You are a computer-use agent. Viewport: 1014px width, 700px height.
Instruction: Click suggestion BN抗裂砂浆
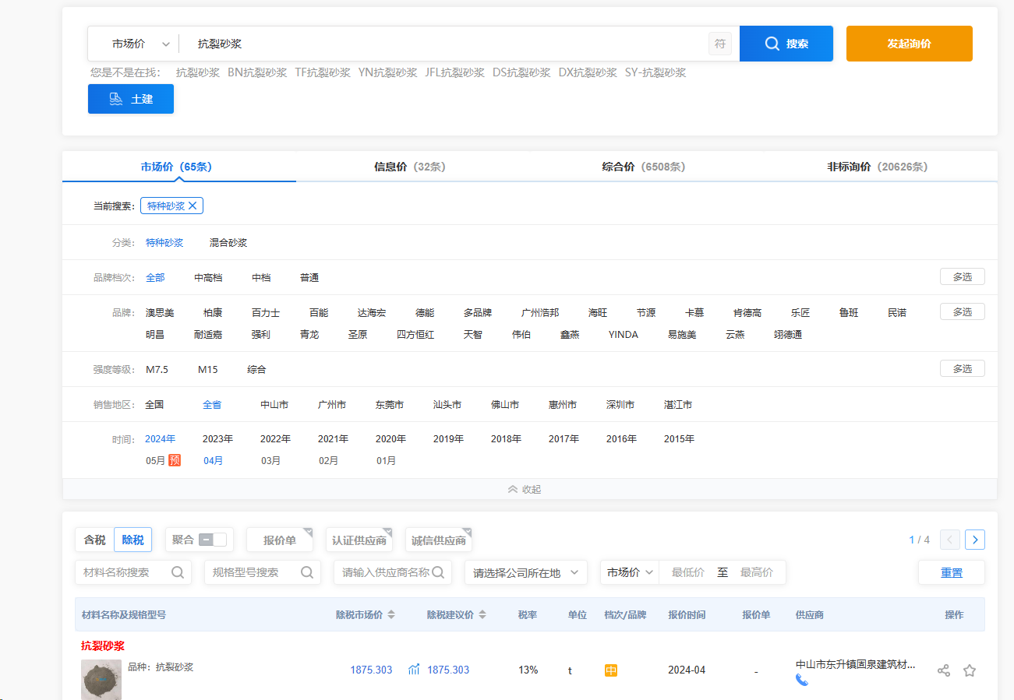[x=257, y=72]
